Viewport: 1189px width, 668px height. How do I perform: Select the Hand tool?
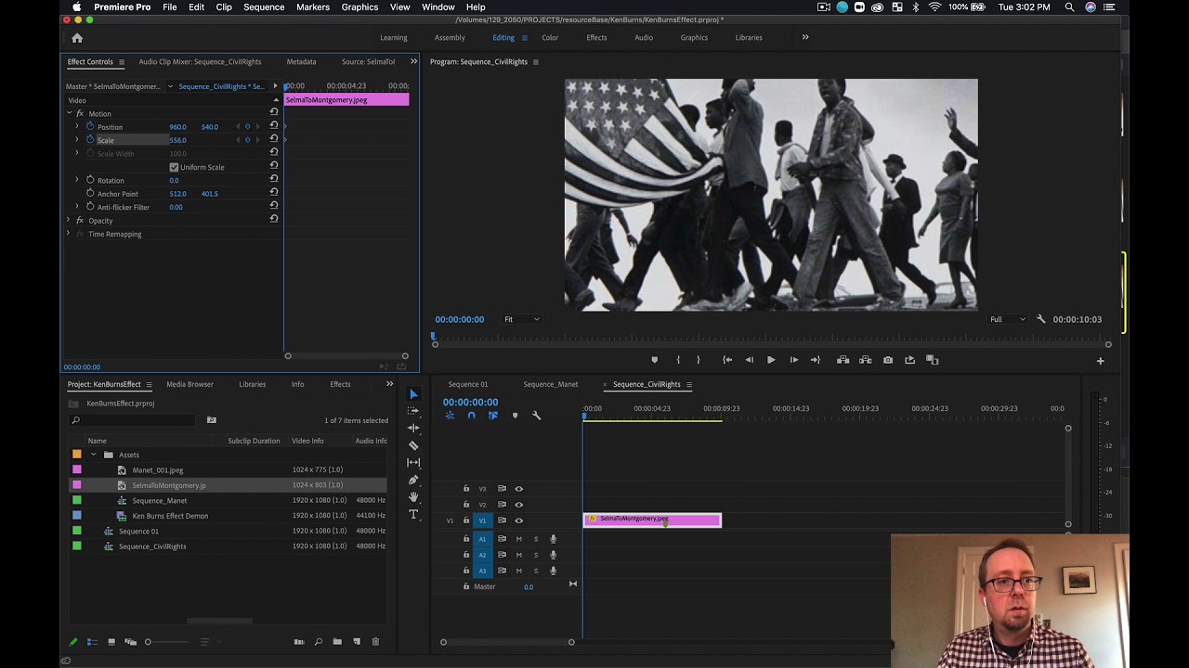[413, 497]
